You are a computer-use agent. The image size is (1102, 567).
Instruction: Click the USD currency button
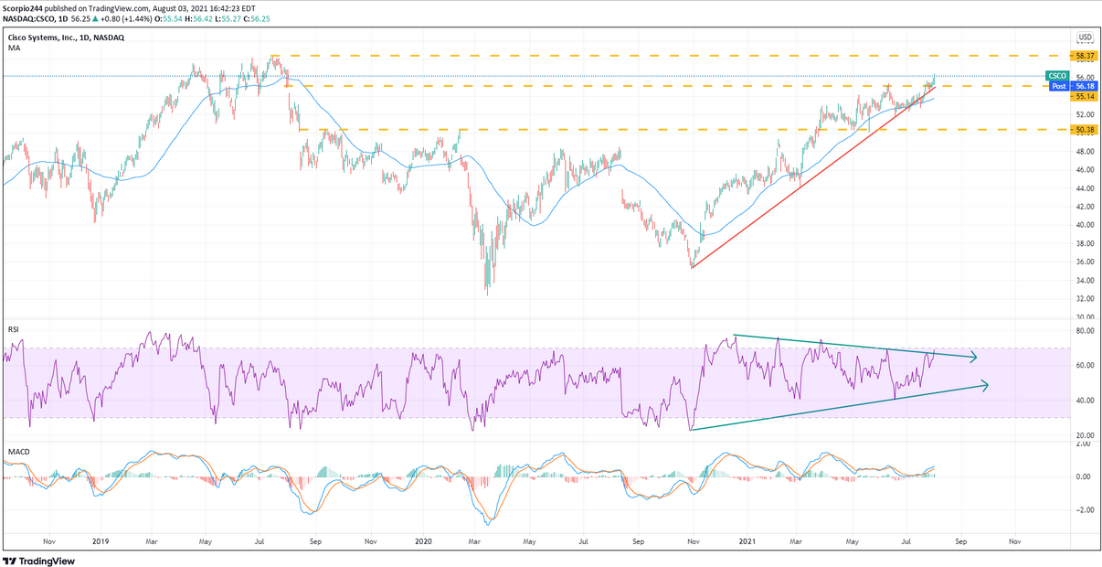[1085, 37]
